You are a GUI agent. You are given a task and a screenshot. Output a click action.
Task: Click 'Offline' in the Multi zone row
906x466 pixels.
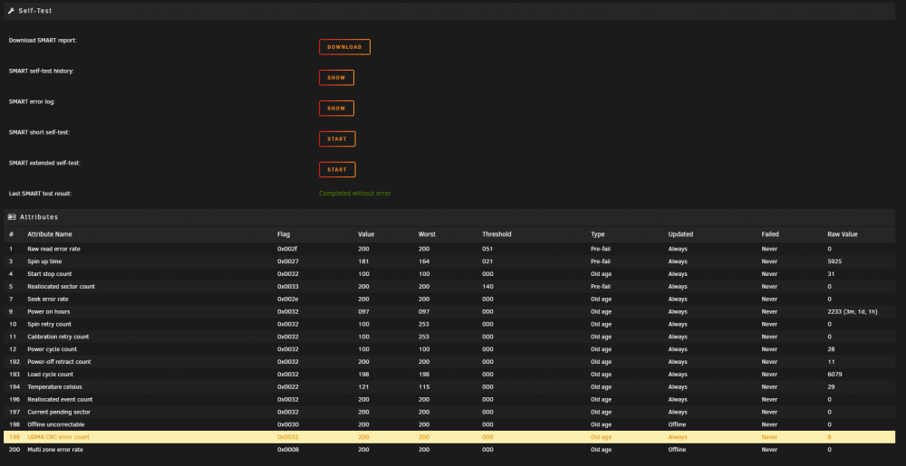(x=678, y=450)
